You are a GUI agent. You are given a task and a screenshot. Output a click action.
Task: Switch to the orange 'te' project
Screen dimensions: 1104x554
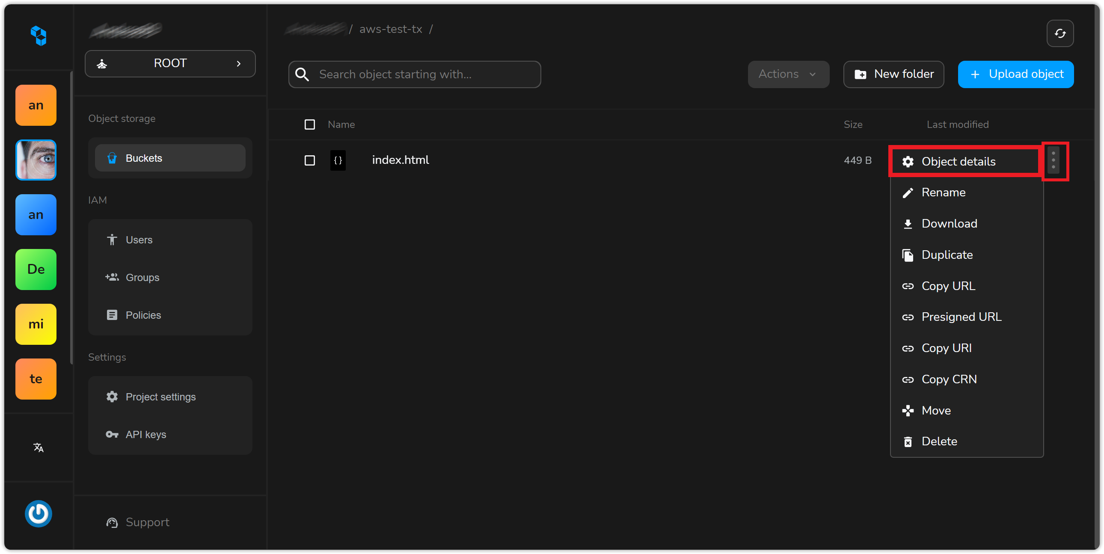[x=36, y=379]
